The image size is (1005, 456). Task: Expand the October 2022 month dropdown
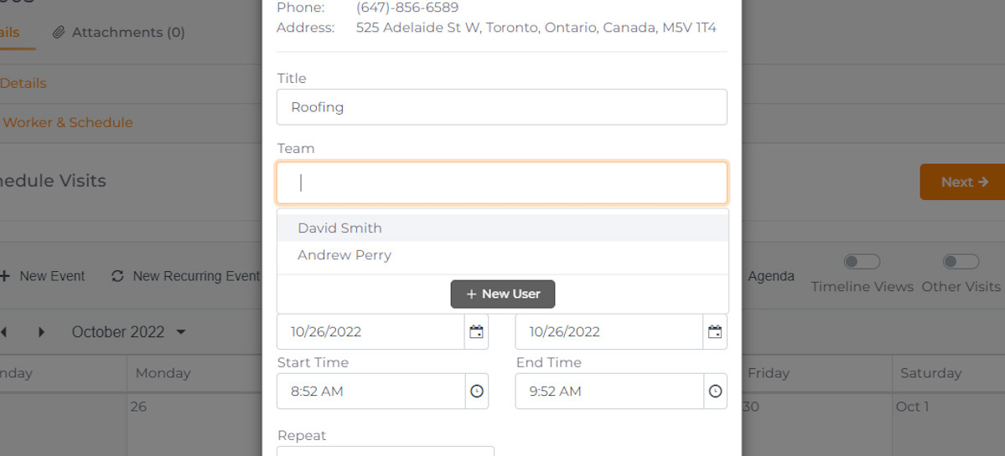point(128,332)
